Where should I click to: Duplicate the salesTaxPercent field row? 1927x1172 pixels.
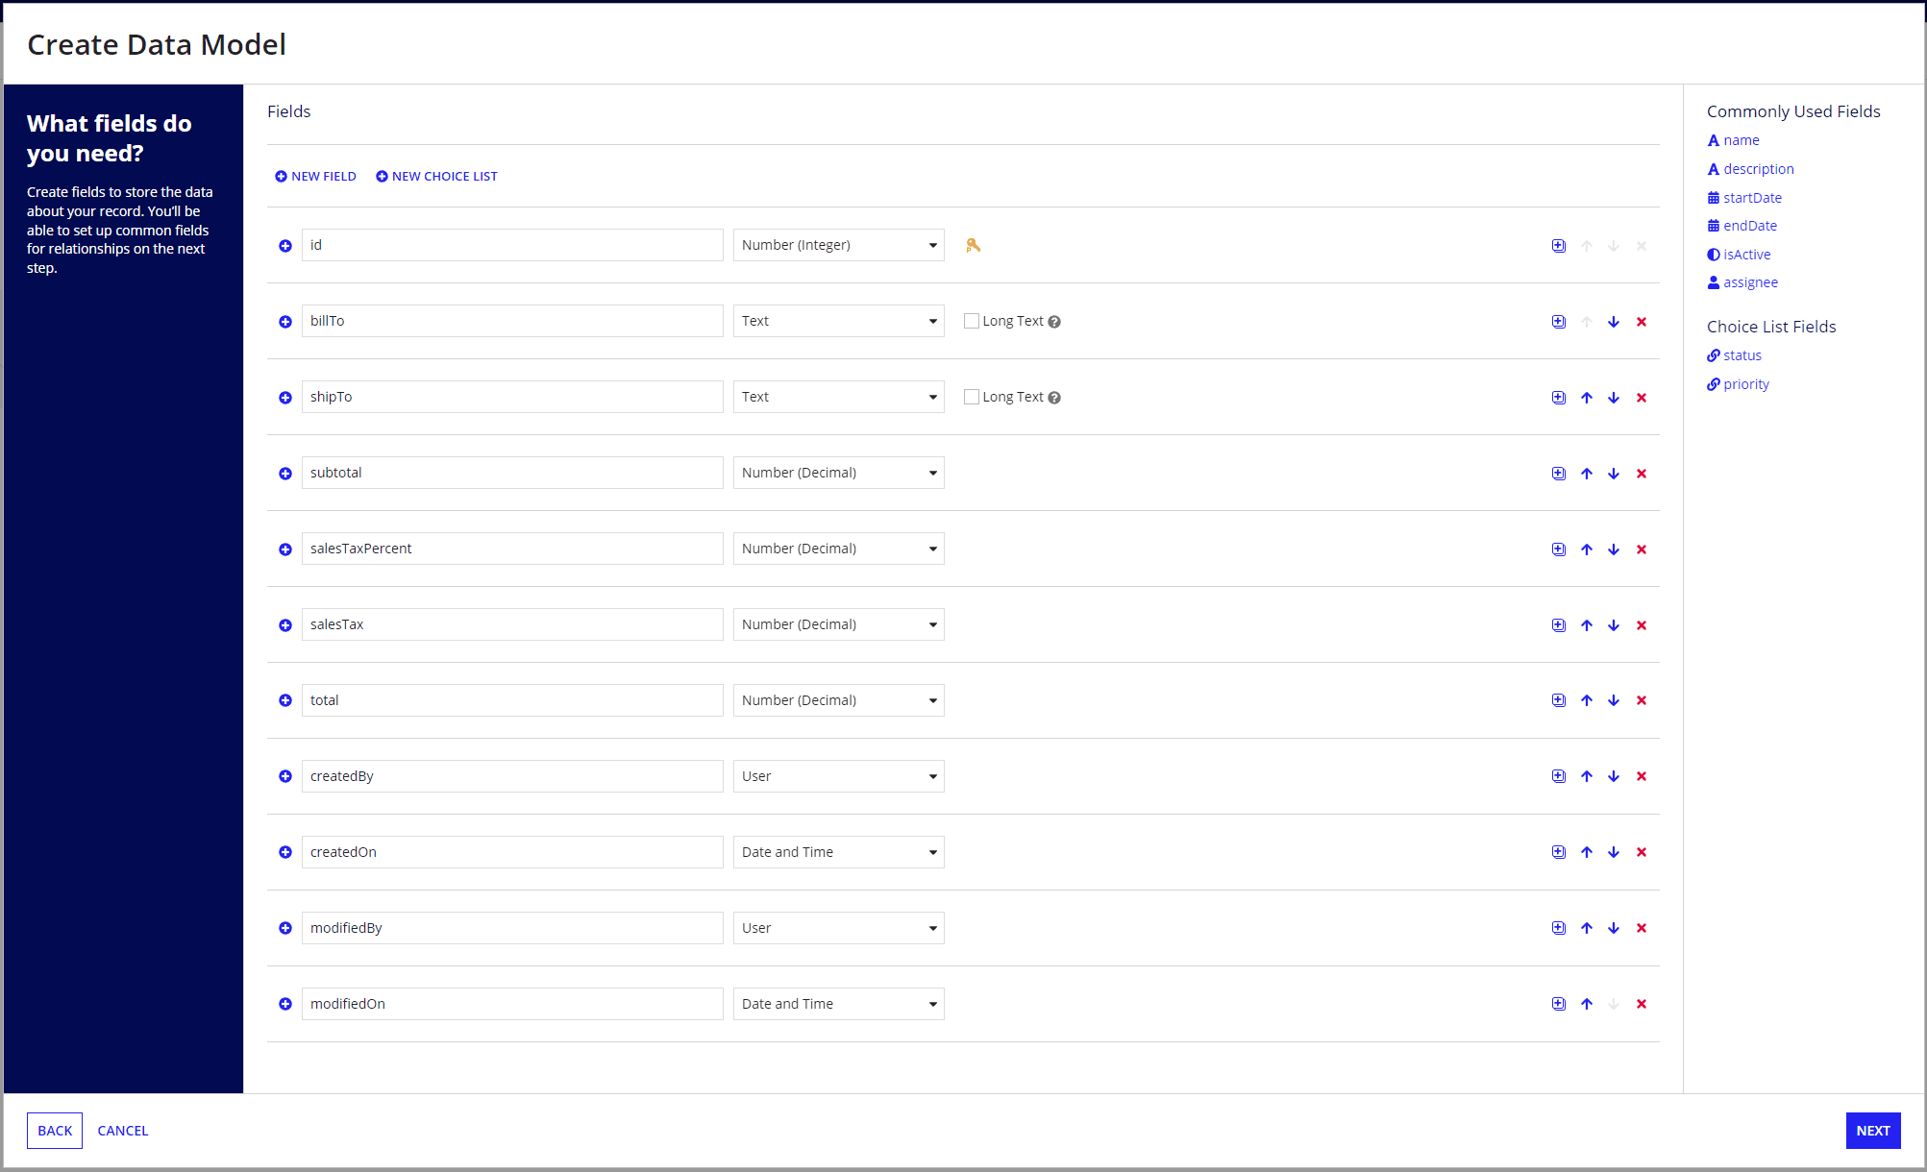click(1559, 549)
